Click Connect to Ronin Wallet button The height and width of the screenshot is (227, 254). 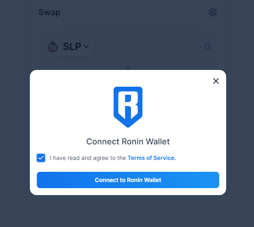[x=128, y=180]
